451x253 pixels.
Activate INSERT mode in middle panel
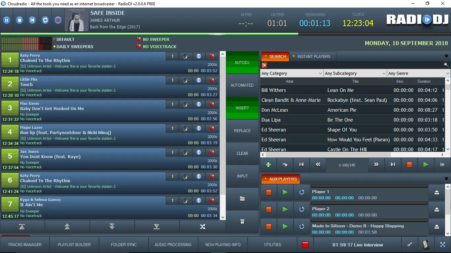(x=242, y=108)
